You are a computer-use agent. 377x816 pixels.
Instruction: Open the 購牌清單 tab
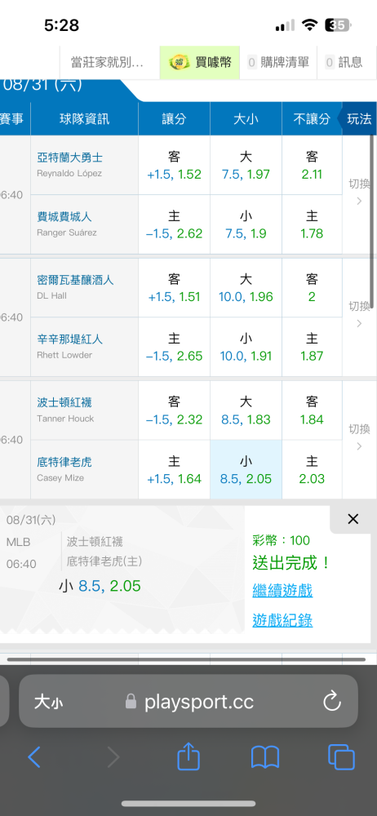point(278,63)
